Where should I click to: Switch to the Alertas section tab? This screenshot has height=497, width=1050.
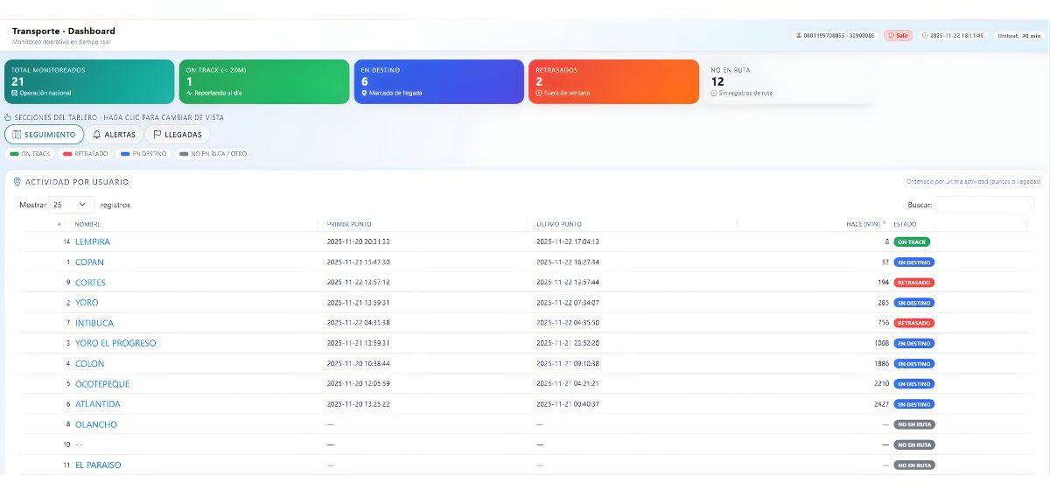click(114, 135)
